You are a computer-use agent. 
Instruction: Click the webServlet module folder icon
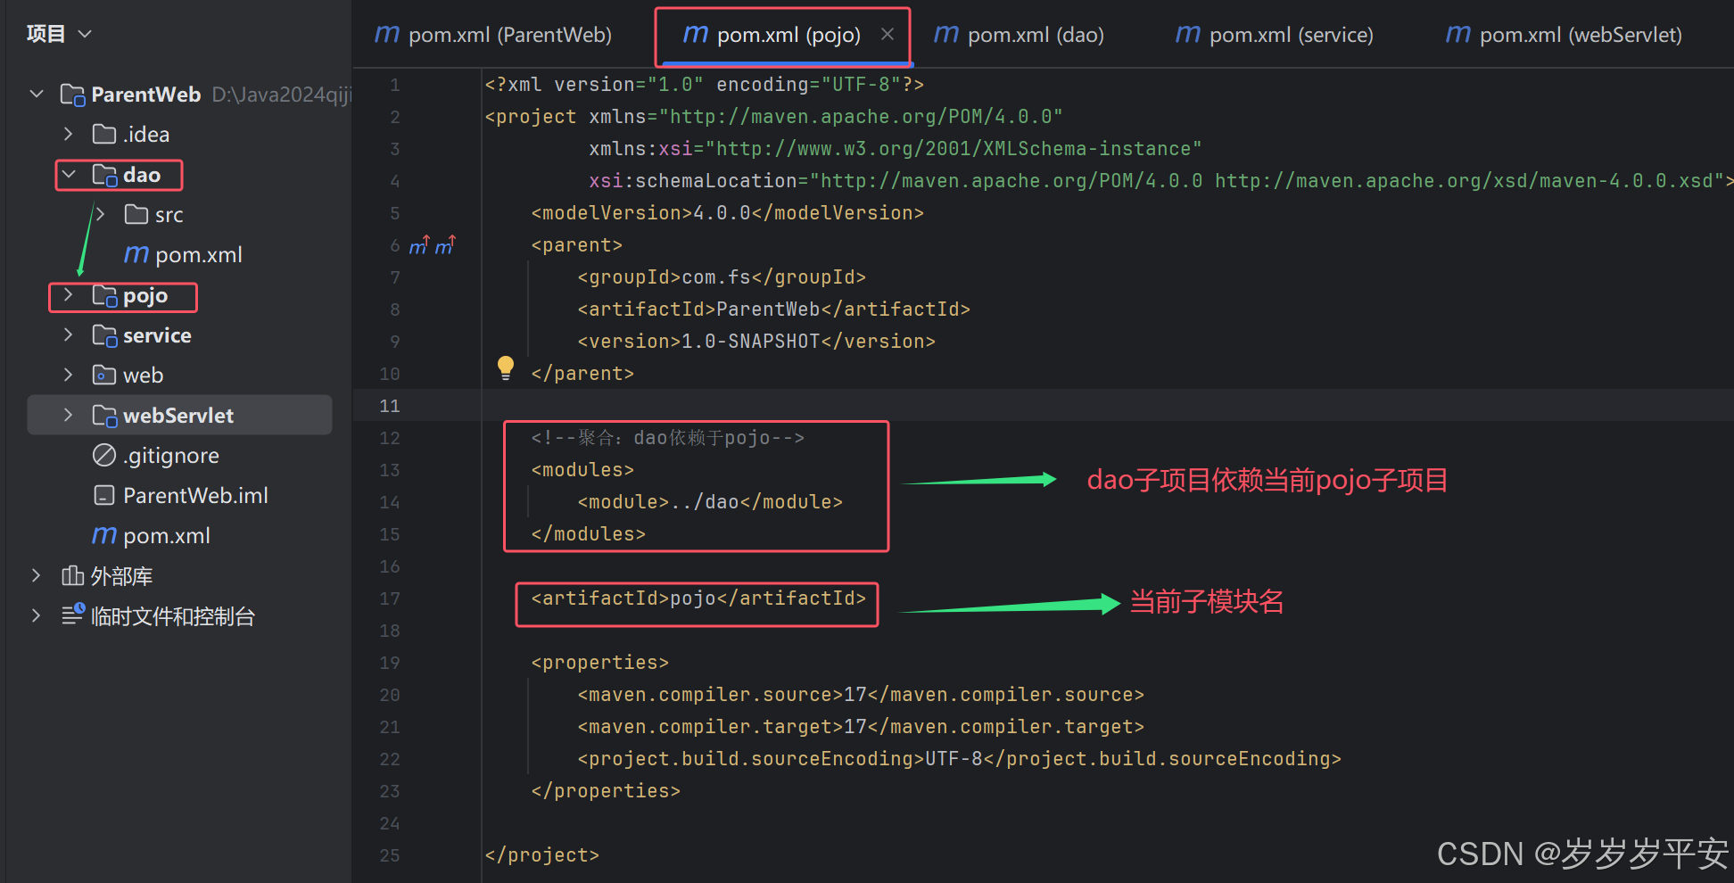104,416
